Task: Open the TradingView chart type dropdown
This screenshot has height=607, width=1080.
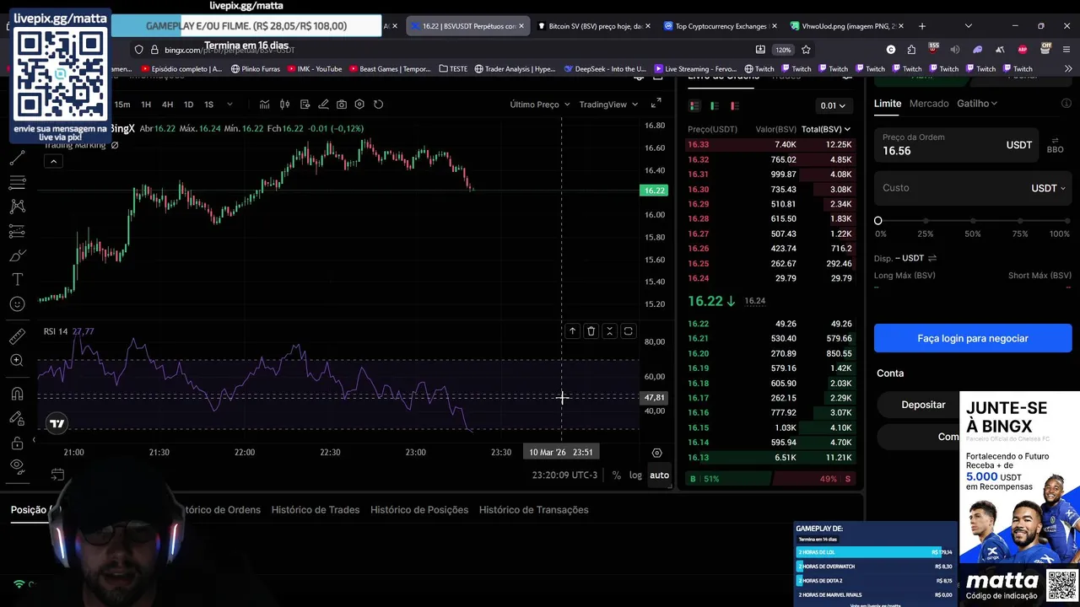Action: 608,105
